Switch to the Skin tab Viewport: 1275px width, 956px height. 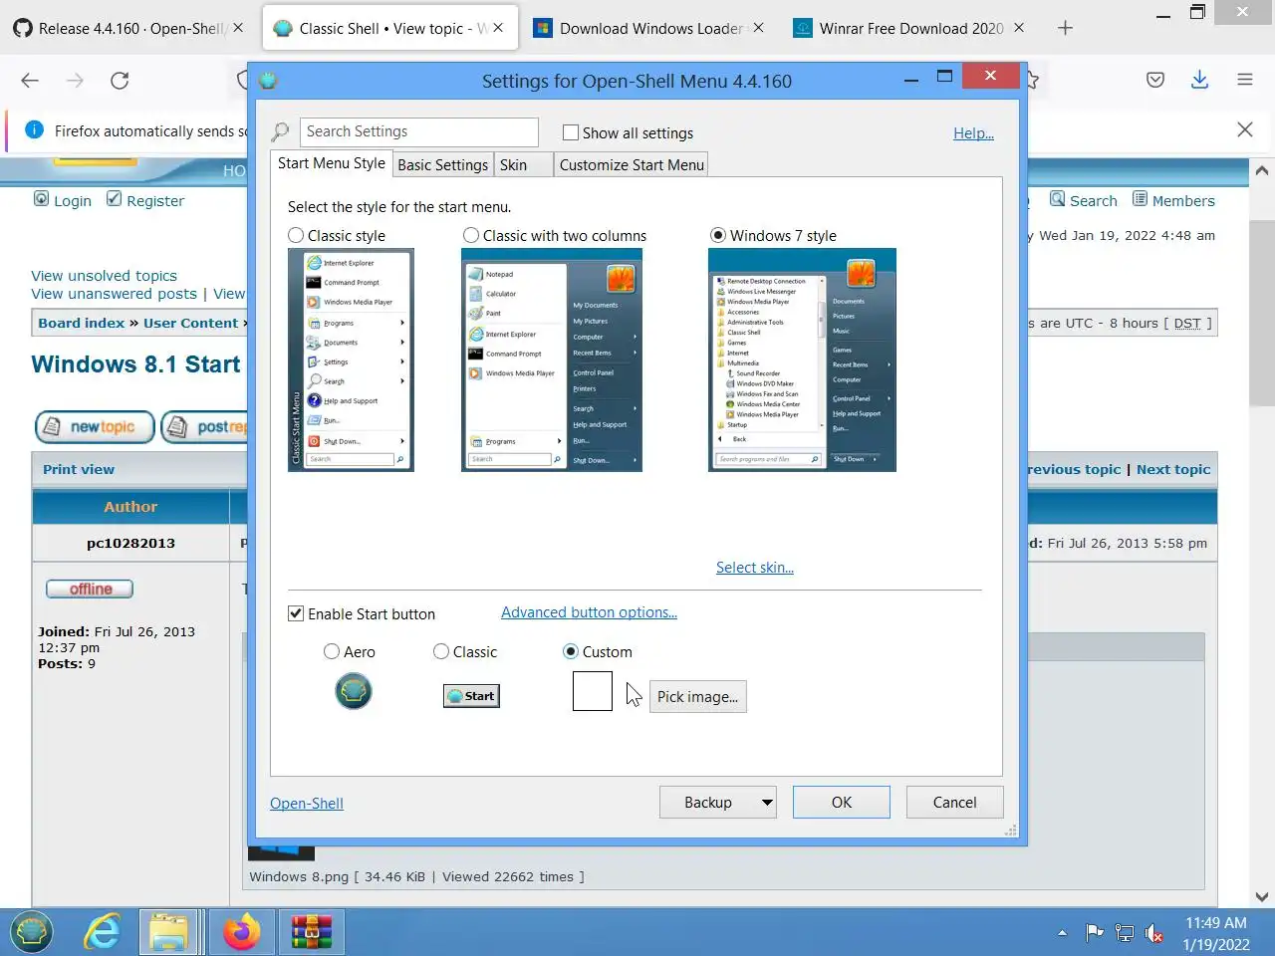[524, 165]
